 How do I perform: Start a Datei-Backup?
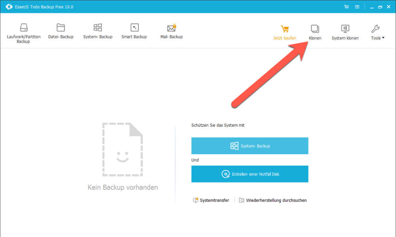click(61, 31)
